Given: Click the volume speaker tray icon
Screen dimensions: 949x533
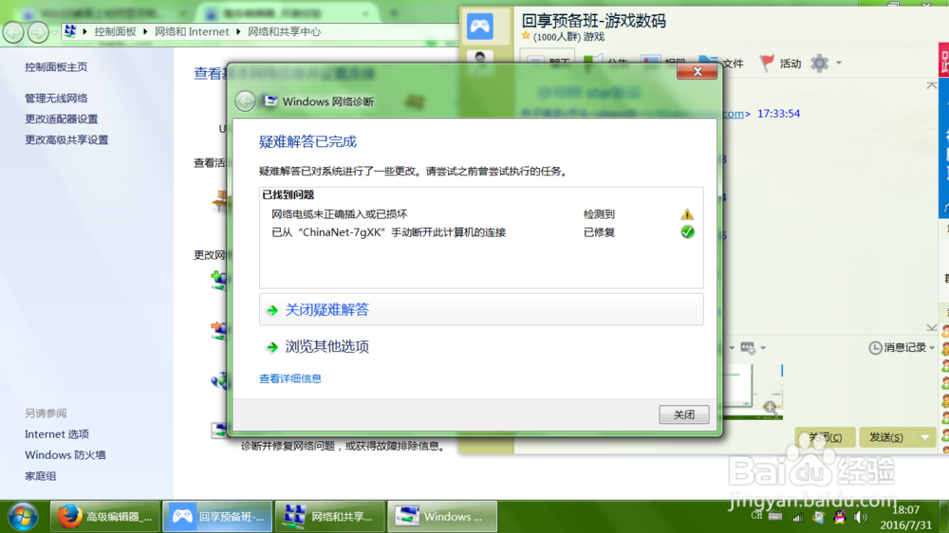Looking at the screenshot, I should [x=860, y=517].
